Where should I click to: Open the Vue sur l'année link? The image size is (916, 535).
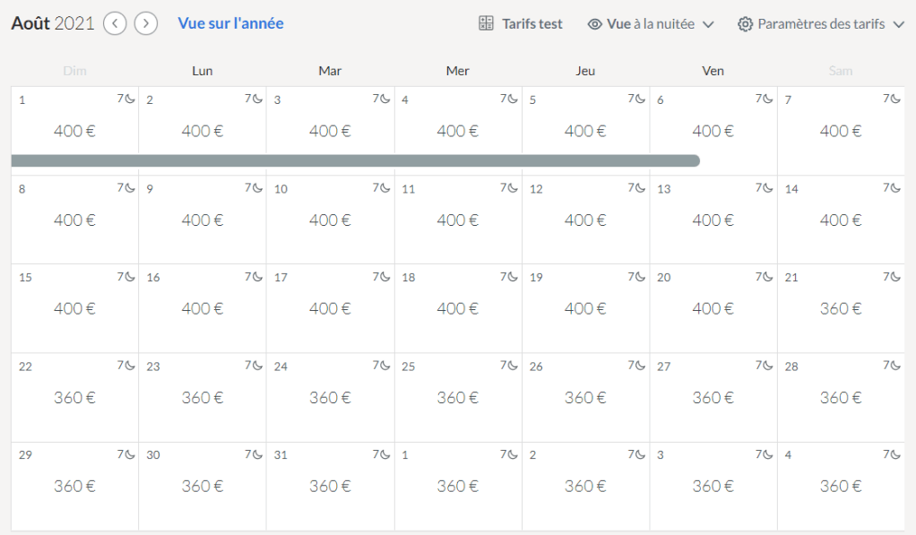pyautogui.click(x=230, y=23)
